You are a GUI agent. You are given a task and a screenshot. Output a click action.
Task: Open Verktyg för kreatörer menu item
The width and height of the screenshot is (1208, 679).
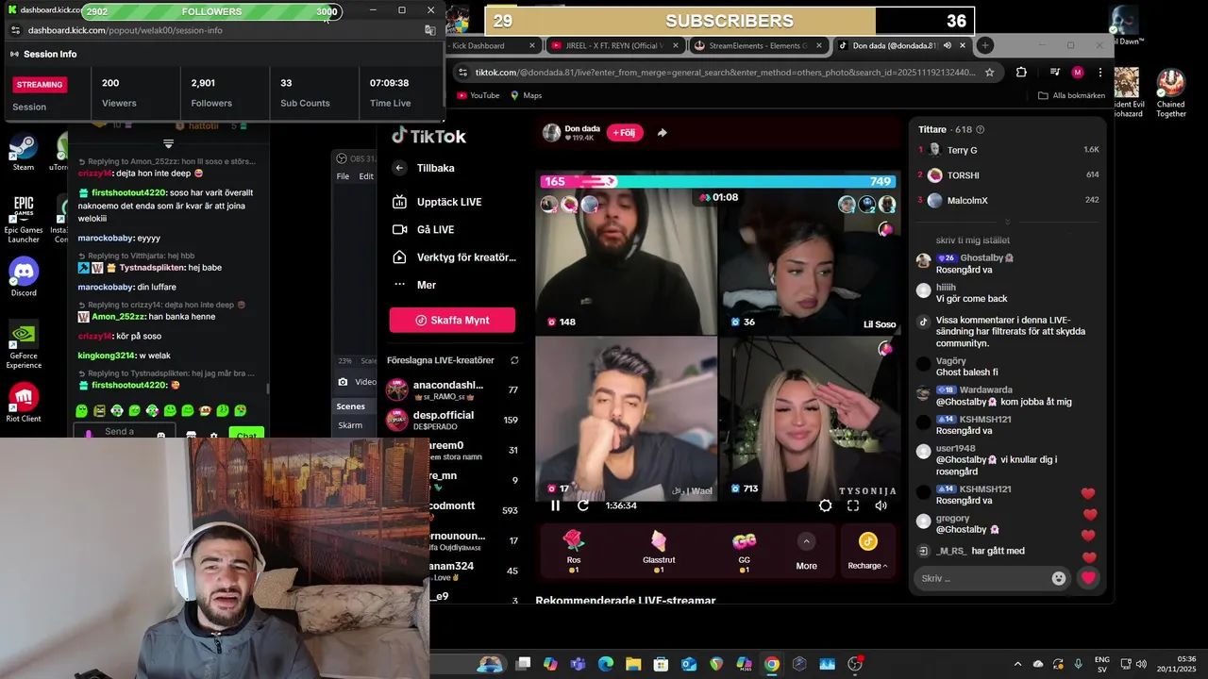[x=454, y=257]
